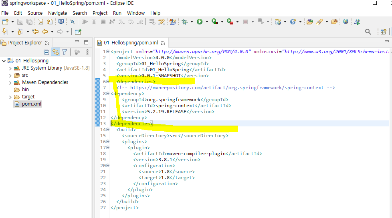
Task: Open the Debug dropdown arrow
Action: pos(192,22)
